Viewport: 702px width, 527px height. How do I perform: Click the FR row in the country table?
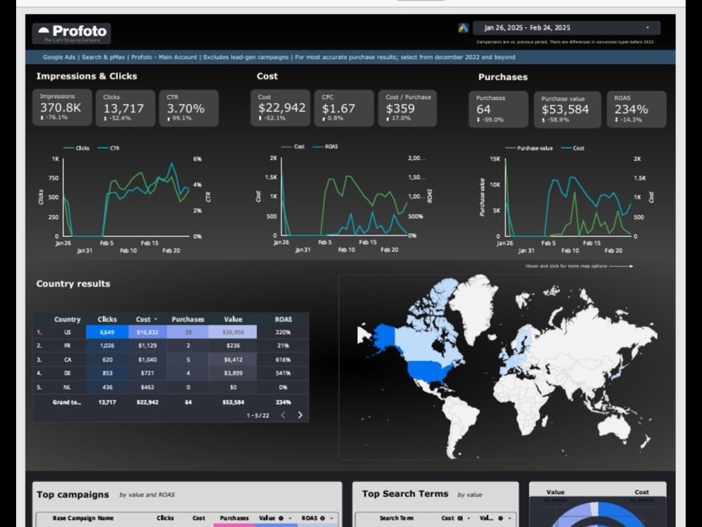tap(171, 346)
